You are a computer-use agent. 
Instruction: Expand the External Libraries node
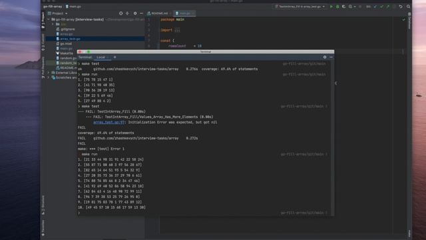pyautogui.click(x=49, y=73)
